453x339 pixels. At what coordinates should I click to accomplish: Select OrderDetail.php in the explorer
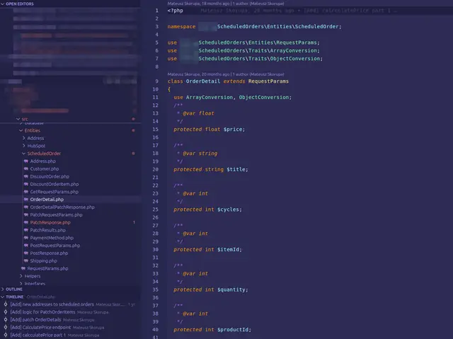coord(47,200)
